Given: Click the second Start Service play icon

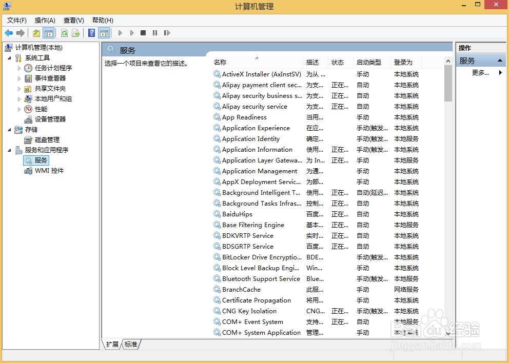Looking at the screenshot, I should tap(132, 33).
